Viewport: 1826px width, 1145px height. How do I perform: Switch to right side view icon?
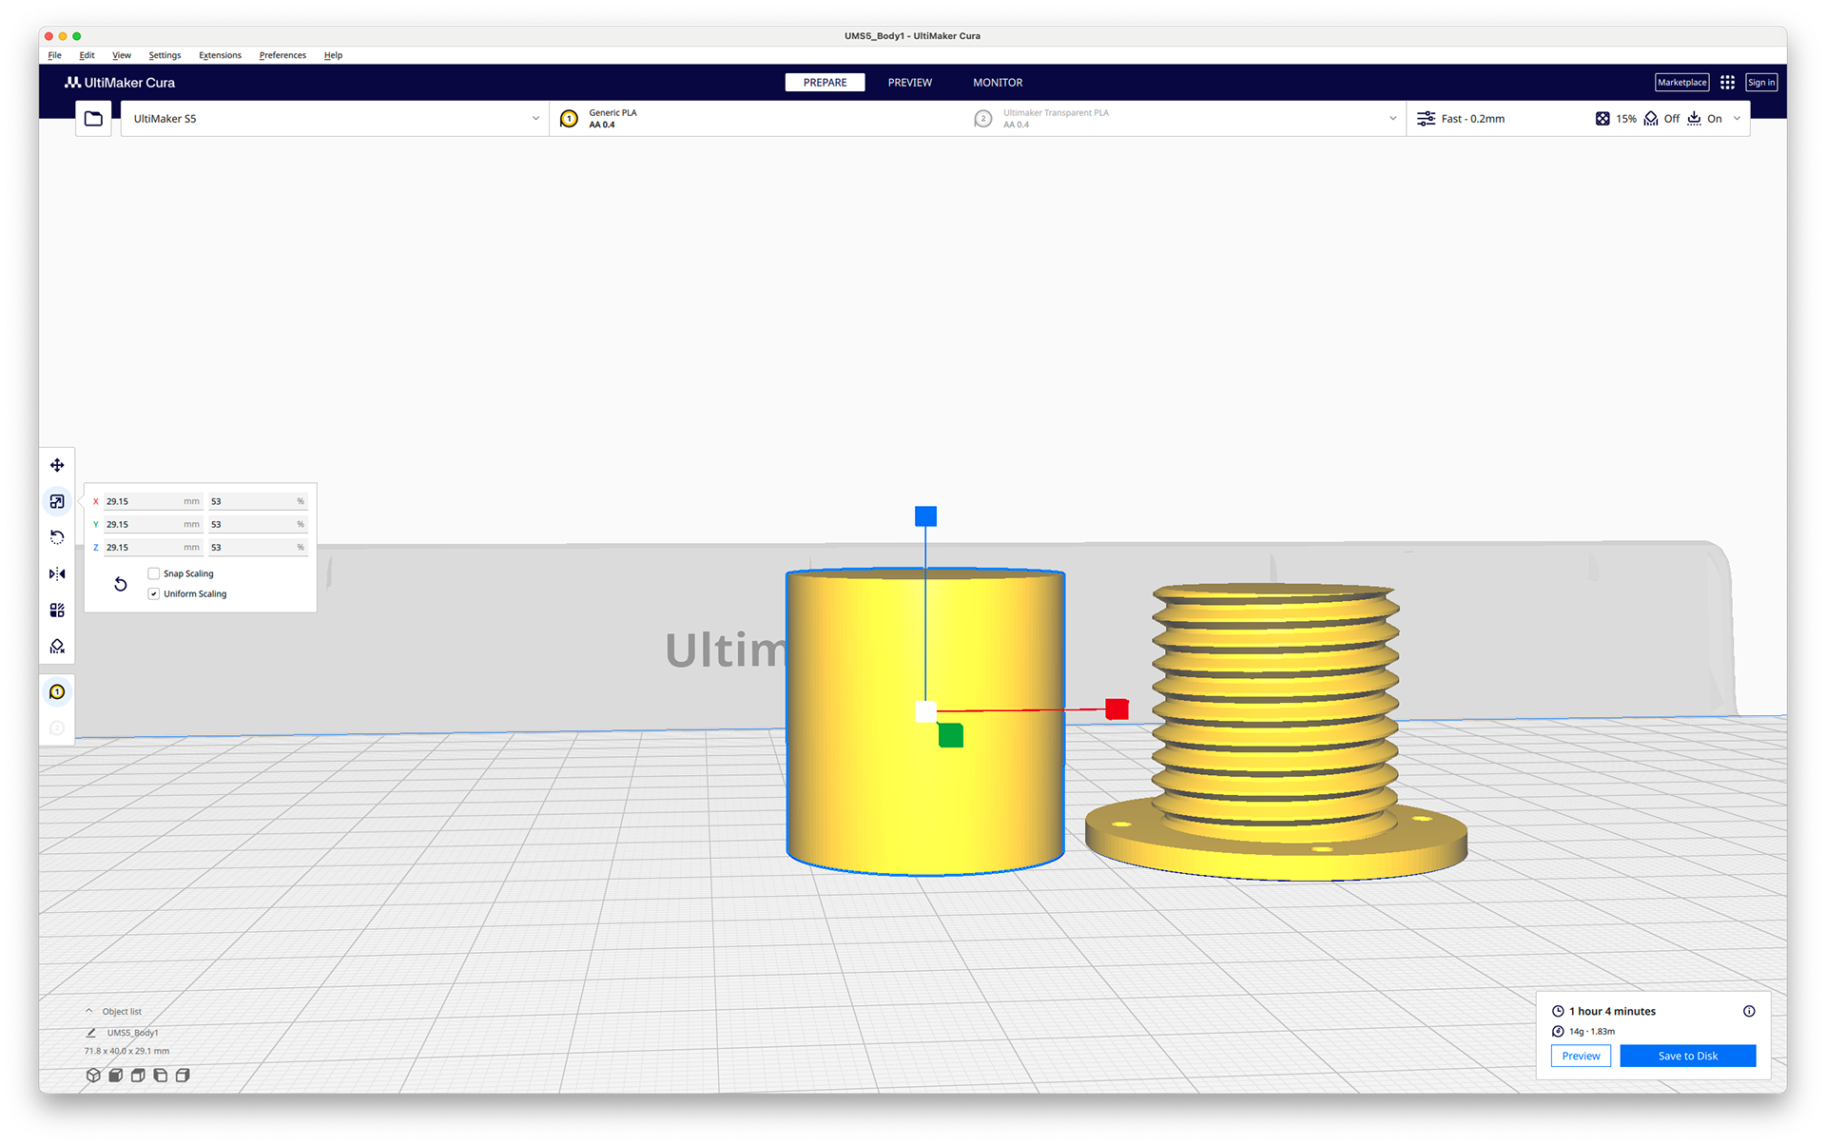(183, 1075)
